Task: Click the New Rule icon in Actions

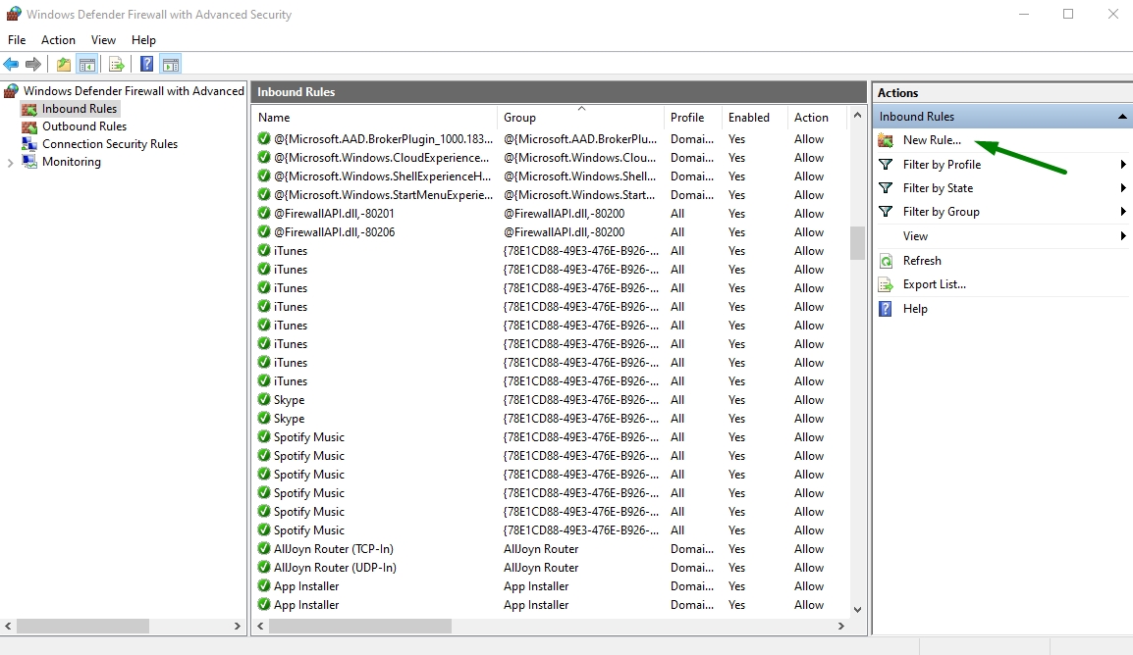Action: (886, 140)
